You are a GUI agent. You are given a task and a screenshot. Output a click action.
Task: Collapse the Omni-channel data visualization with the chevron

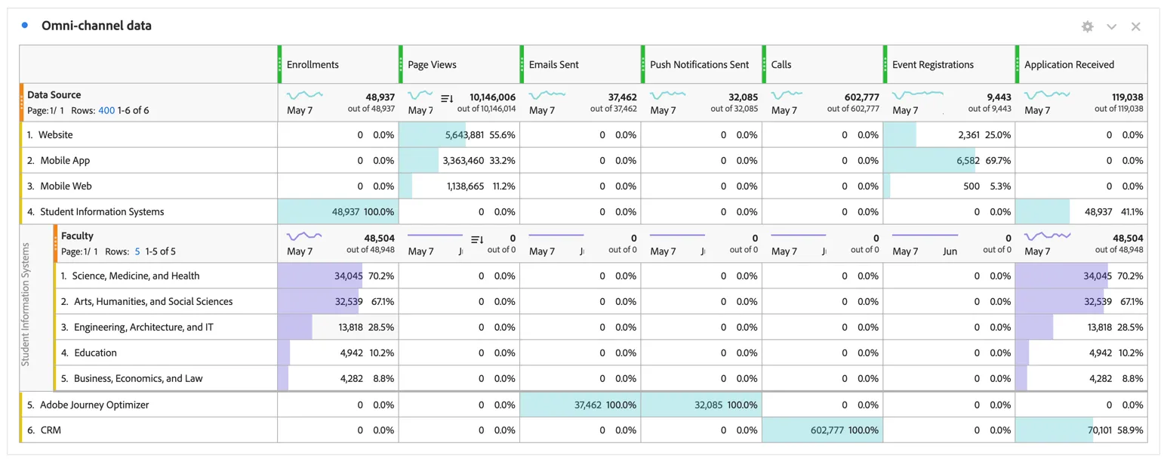(1111, 26)
